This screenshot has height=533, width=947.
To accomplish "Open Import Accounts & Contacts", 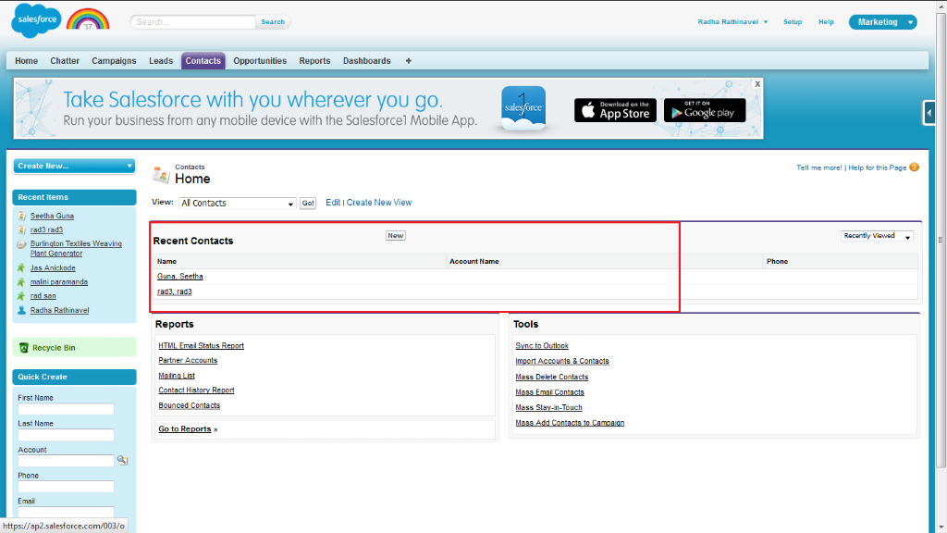I will point(562,361).
